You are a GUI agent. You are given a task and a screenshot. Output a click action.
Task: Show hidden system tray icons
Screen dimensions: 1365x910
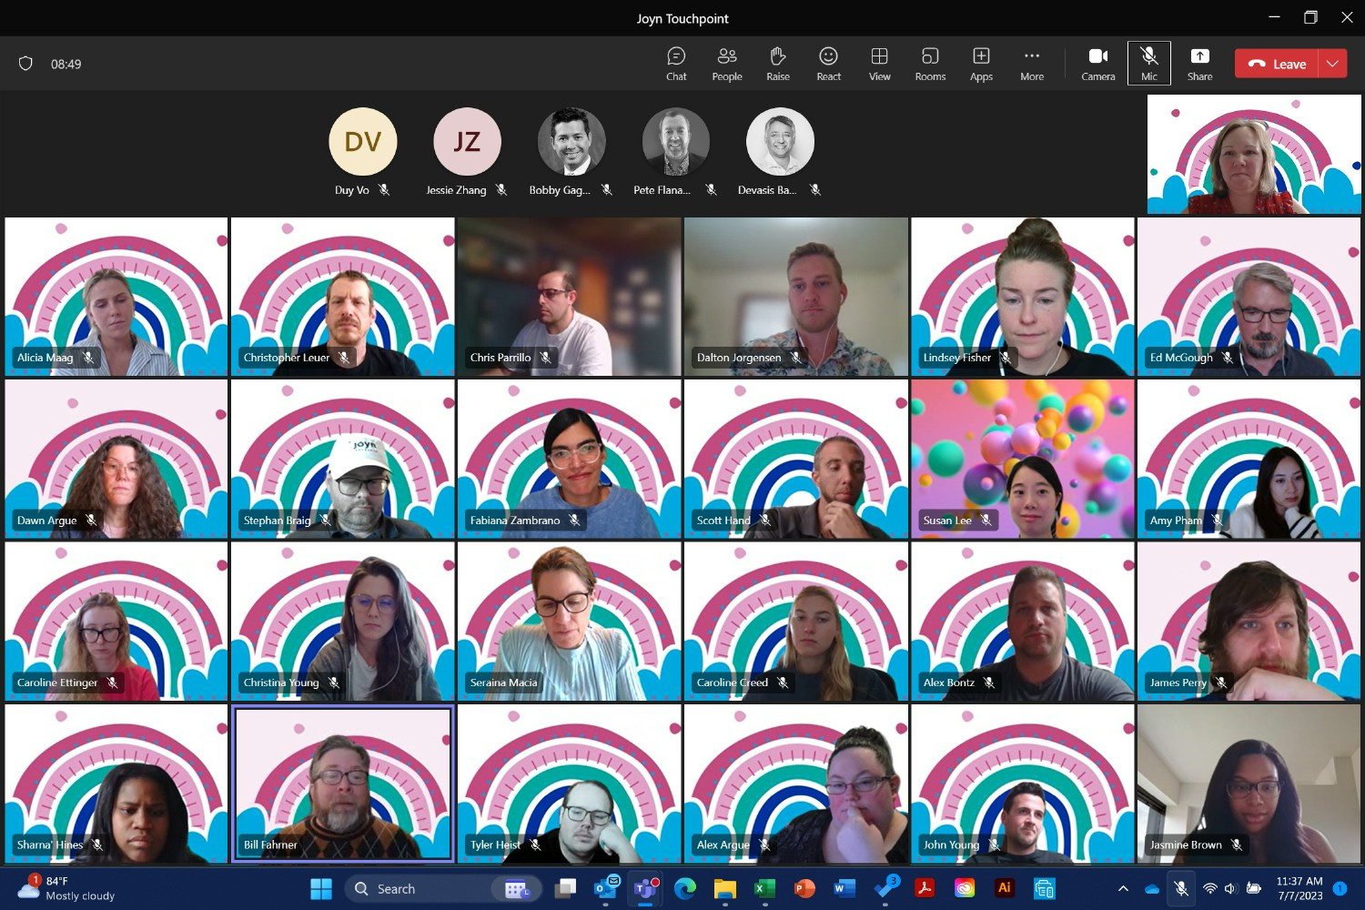coord(1123,888)
